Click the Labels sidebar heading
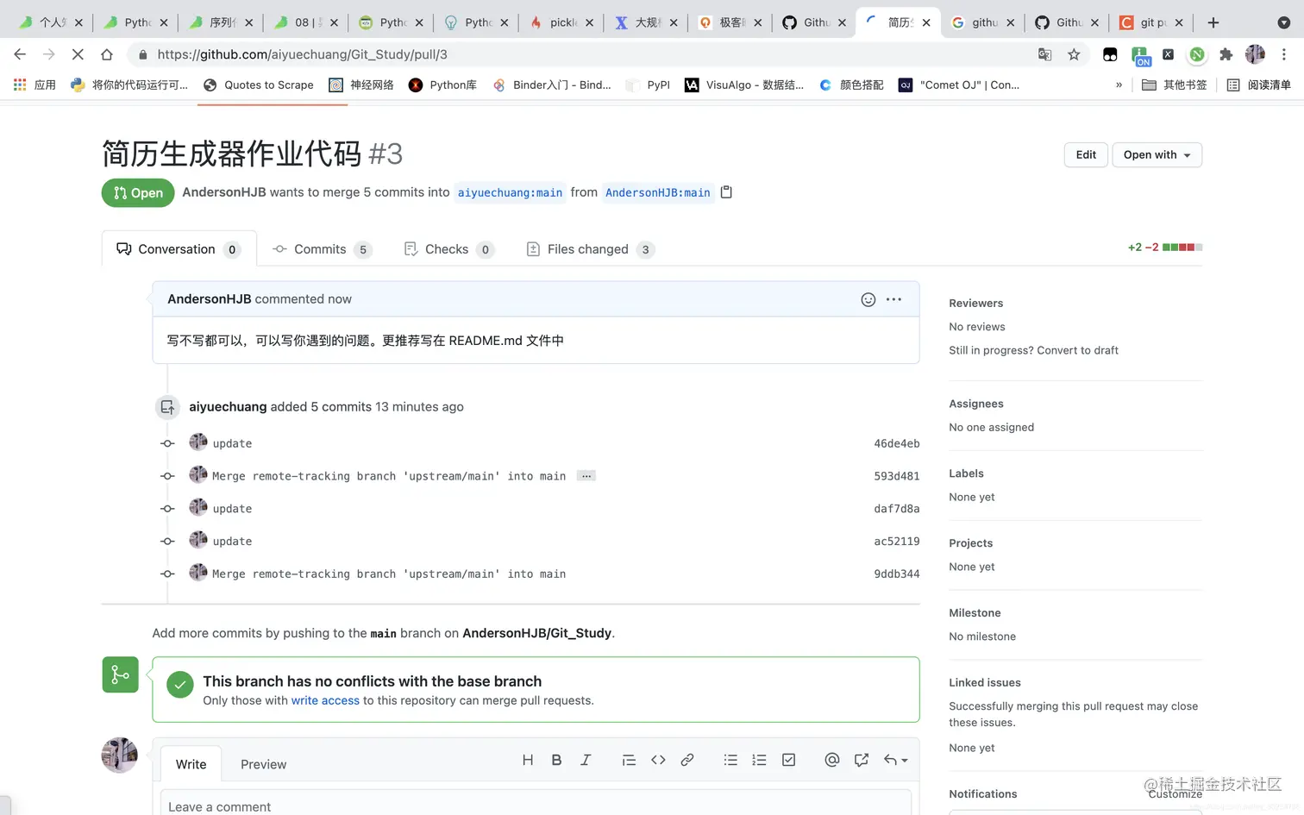1304x815 pixels. [966, 473]
